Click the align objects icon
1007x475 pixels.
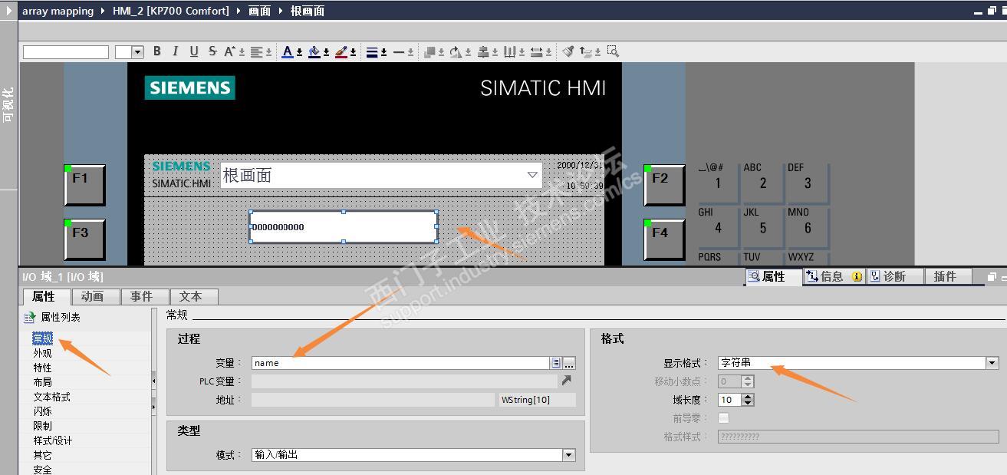click(483, 51)
